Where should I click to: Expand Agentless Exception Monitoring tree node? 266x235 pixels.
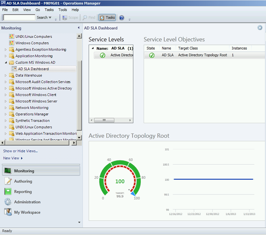(6, 49)
